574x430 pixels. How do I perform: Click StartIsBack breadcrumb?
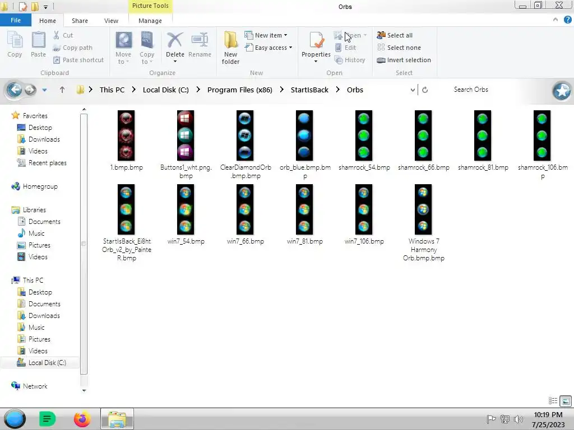(x=309, y=90)
